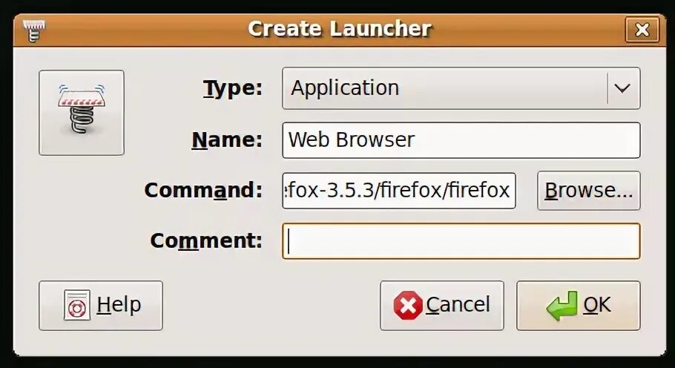Click the Name: label
675x368 pixels.
click(227, 140)
